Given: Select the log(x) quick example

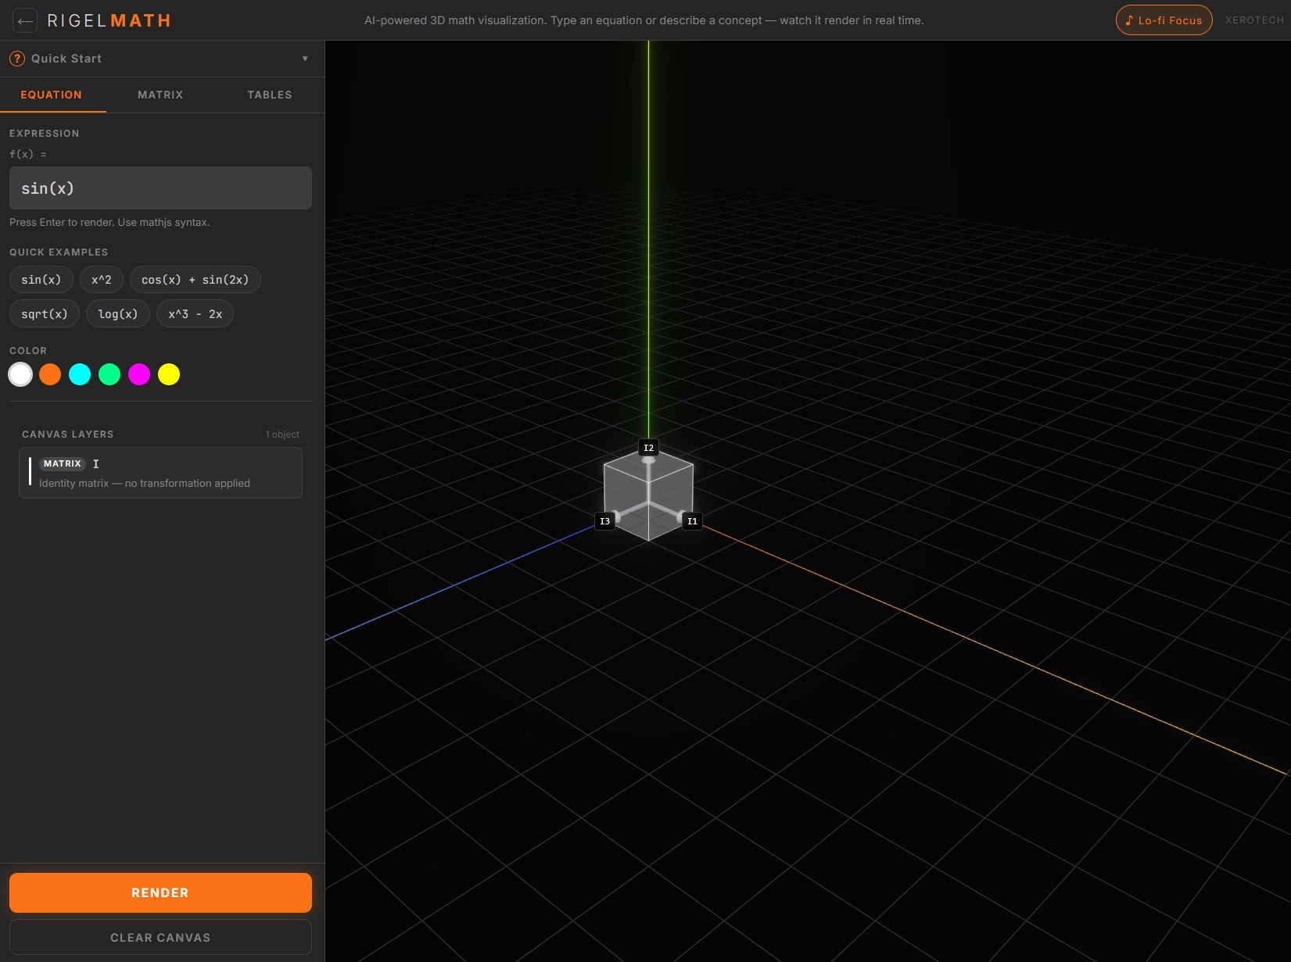Looking at the screenshot, I should [x=117, y=313].
